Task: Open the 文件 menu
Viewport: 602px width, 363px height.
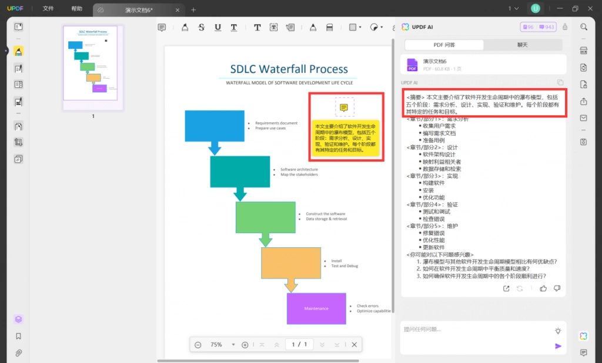Action: [48, 8]
